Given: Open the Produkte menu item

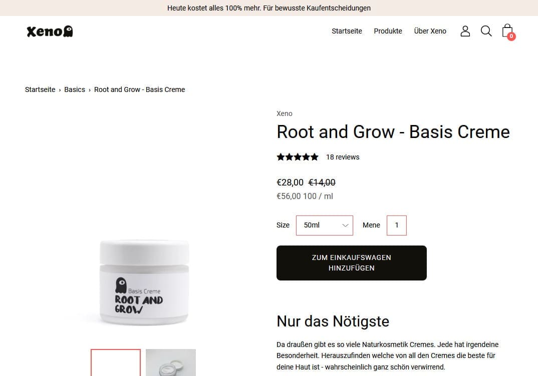Looking at the screenshot, I should point(388,31).
